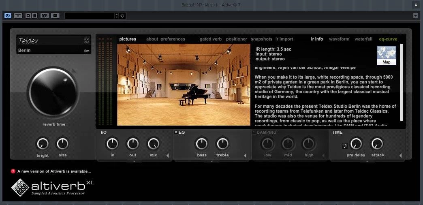The image size is (423, 205).
Task: Enable the DAMPING section checkbox
Action: click(x=254, y=132)
